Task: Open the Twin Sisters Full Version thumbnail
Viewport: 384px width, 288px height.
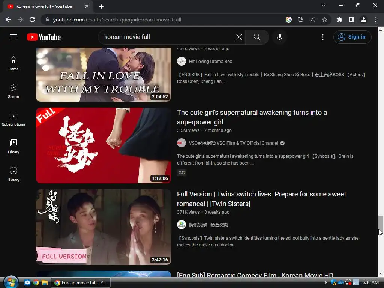Action: (x=103, y=227)
